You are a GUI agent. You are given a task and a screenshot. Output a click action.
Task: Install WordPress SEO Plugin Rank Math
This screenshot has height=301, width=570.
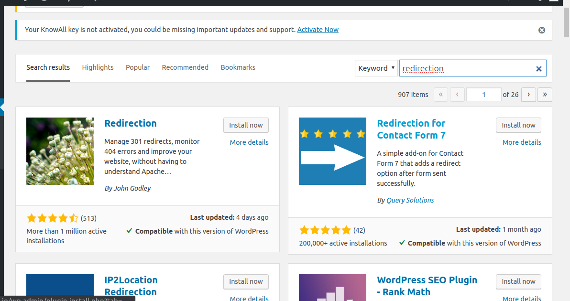pyautogui.click(x=518, y=282)
